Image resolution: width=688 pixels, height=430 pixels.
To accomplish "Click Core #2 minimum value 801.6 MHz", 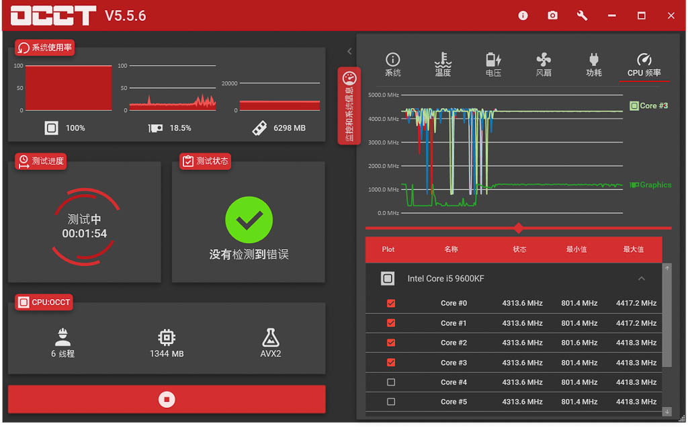I will (x=579, y=343).
